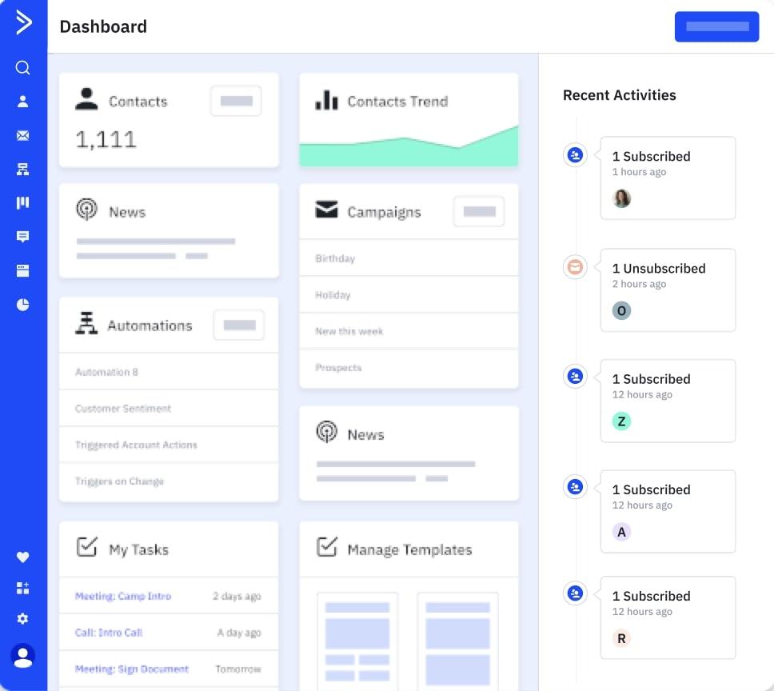Click the O avatar in Unsubscribed activity
This screenshot has height=691, width=774.
[x=621, y=310]
